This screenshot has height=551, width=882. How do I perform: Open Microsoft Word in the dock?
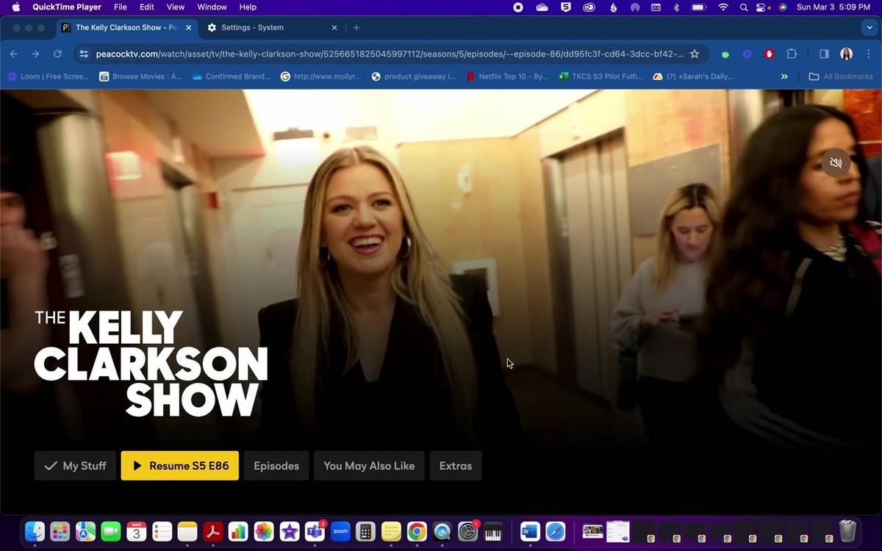pos(530,531)
